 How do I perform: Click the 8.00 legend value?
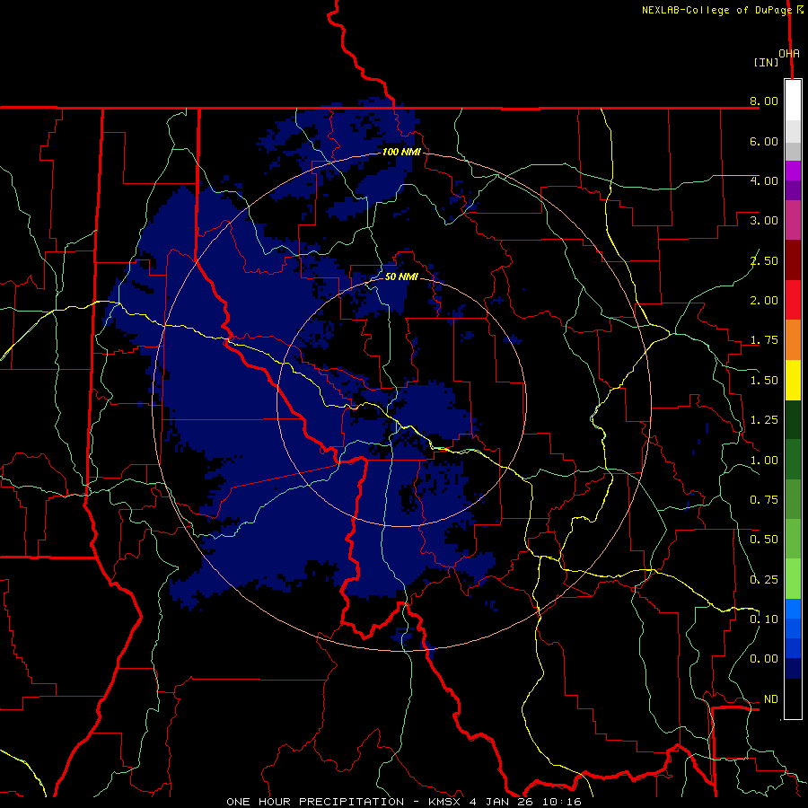click(764, 101)
